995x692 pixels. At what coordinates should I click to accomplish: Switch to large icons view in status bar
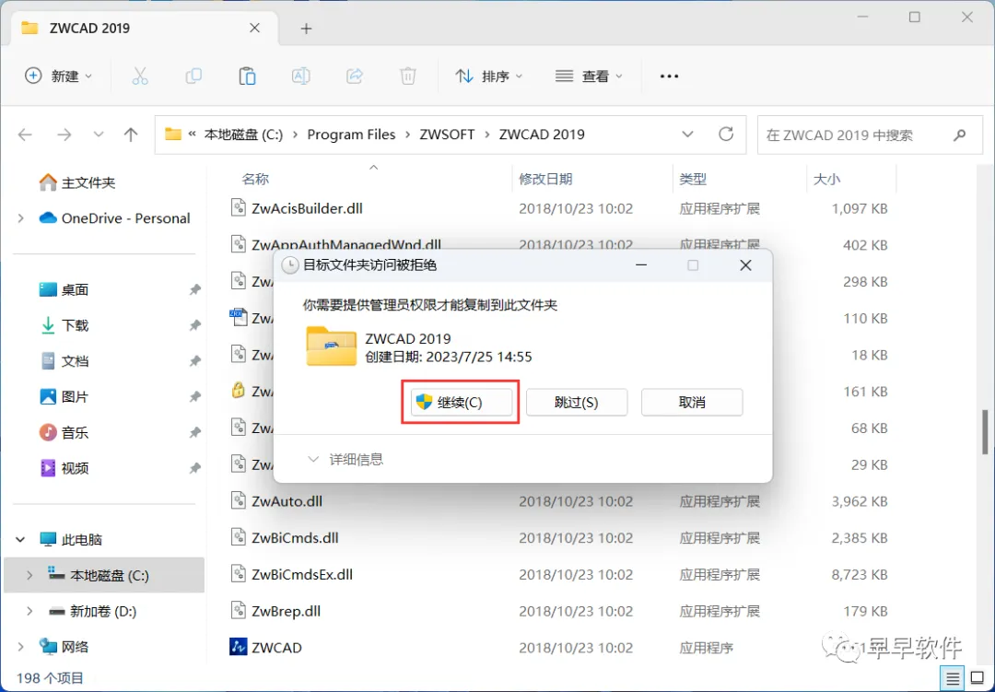(977, 679)
